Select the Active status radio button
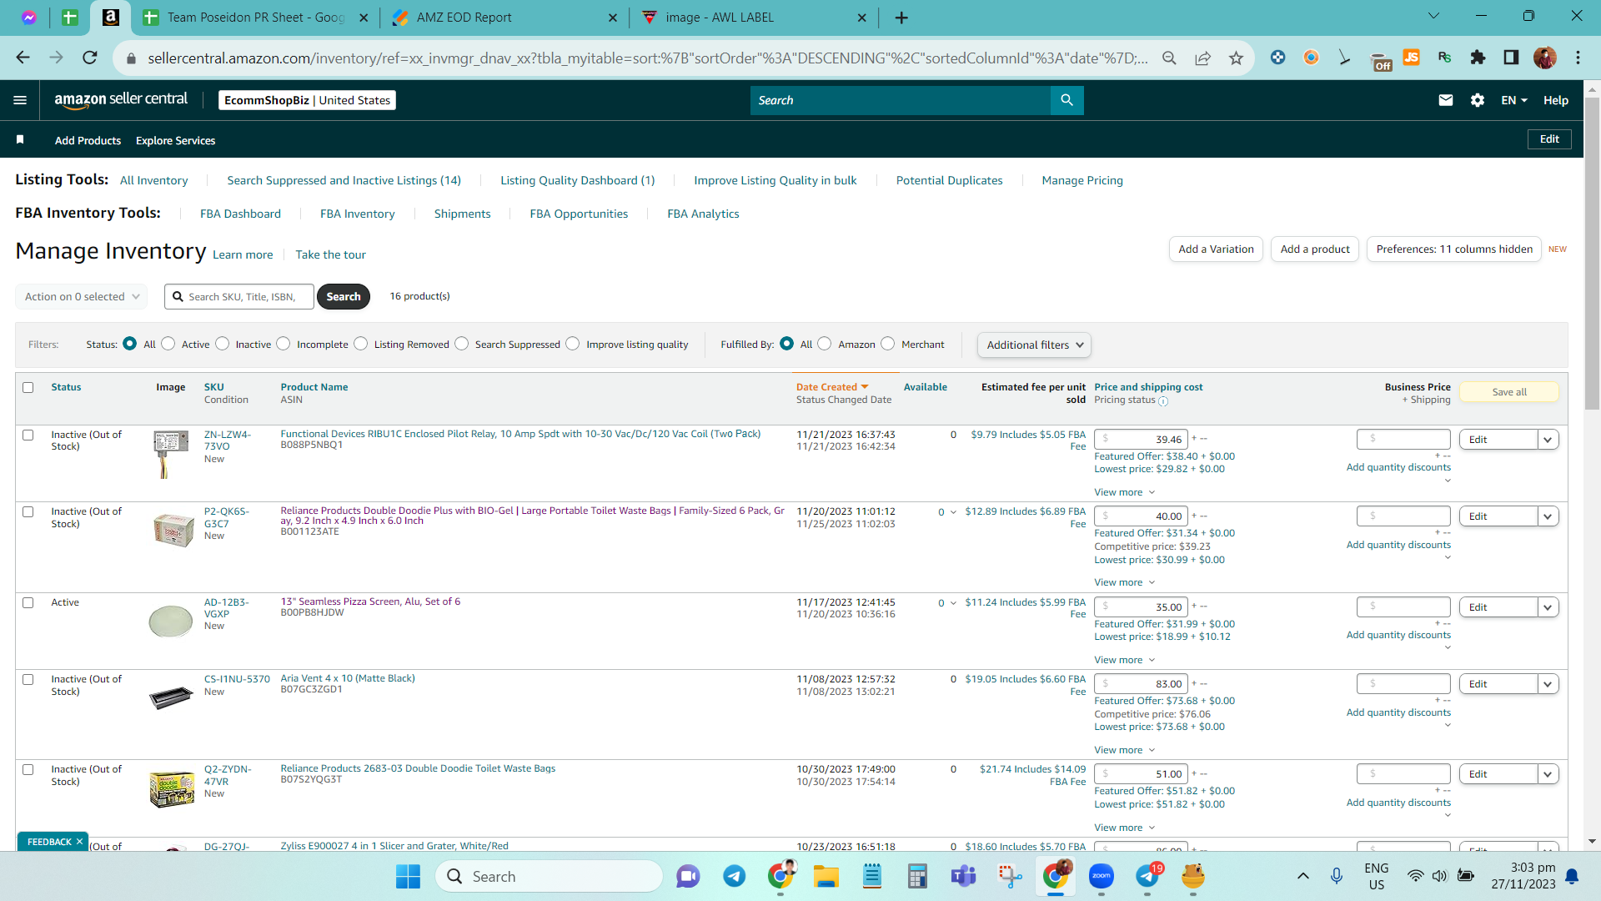The width and height of the screenshot is (1601, 901). (x=168, y=344)
